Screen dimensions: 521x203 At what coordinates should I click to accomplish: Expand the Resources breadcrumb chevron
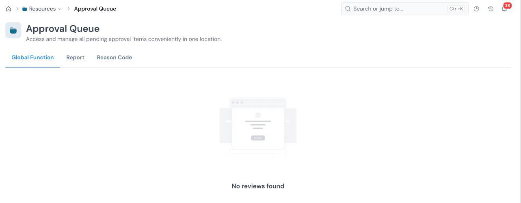click(x=60, y=9)
